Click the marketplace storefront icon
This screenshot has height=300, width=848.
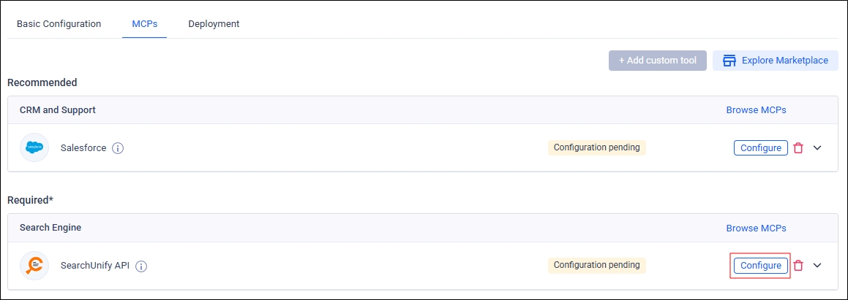tap(729, 61)
